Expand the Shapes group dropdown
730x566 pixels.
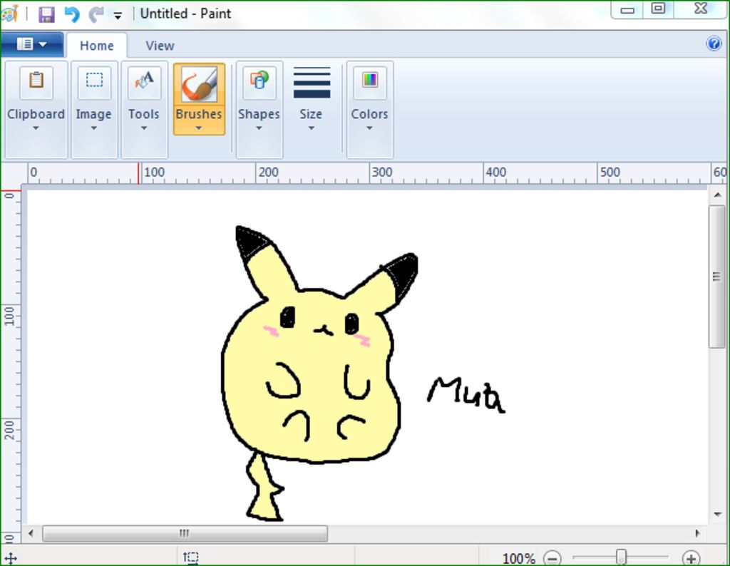259,128
